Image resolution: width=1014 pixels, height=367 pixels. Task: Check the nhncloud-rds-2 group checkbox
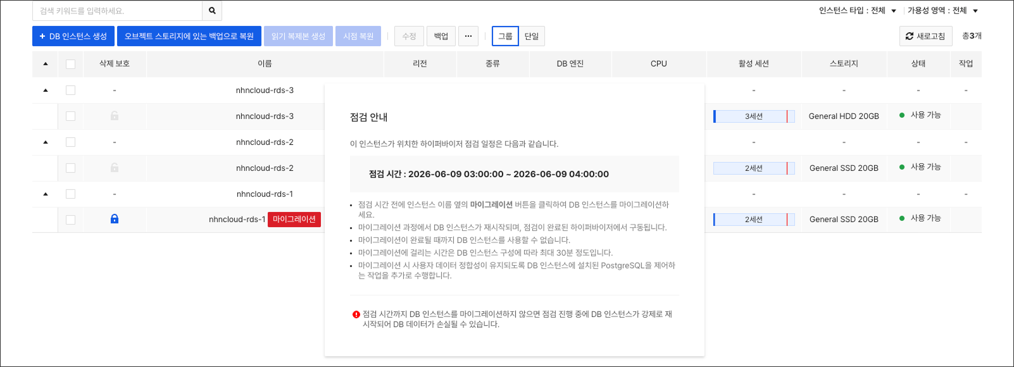[x=70, y=142]
